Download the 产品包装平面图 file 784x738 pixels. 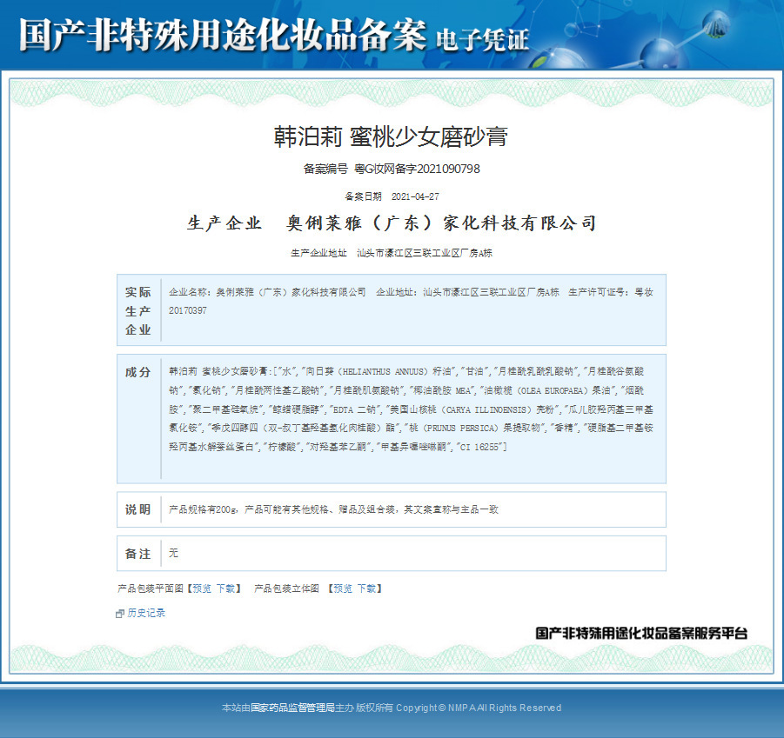(x=225, y=588)
